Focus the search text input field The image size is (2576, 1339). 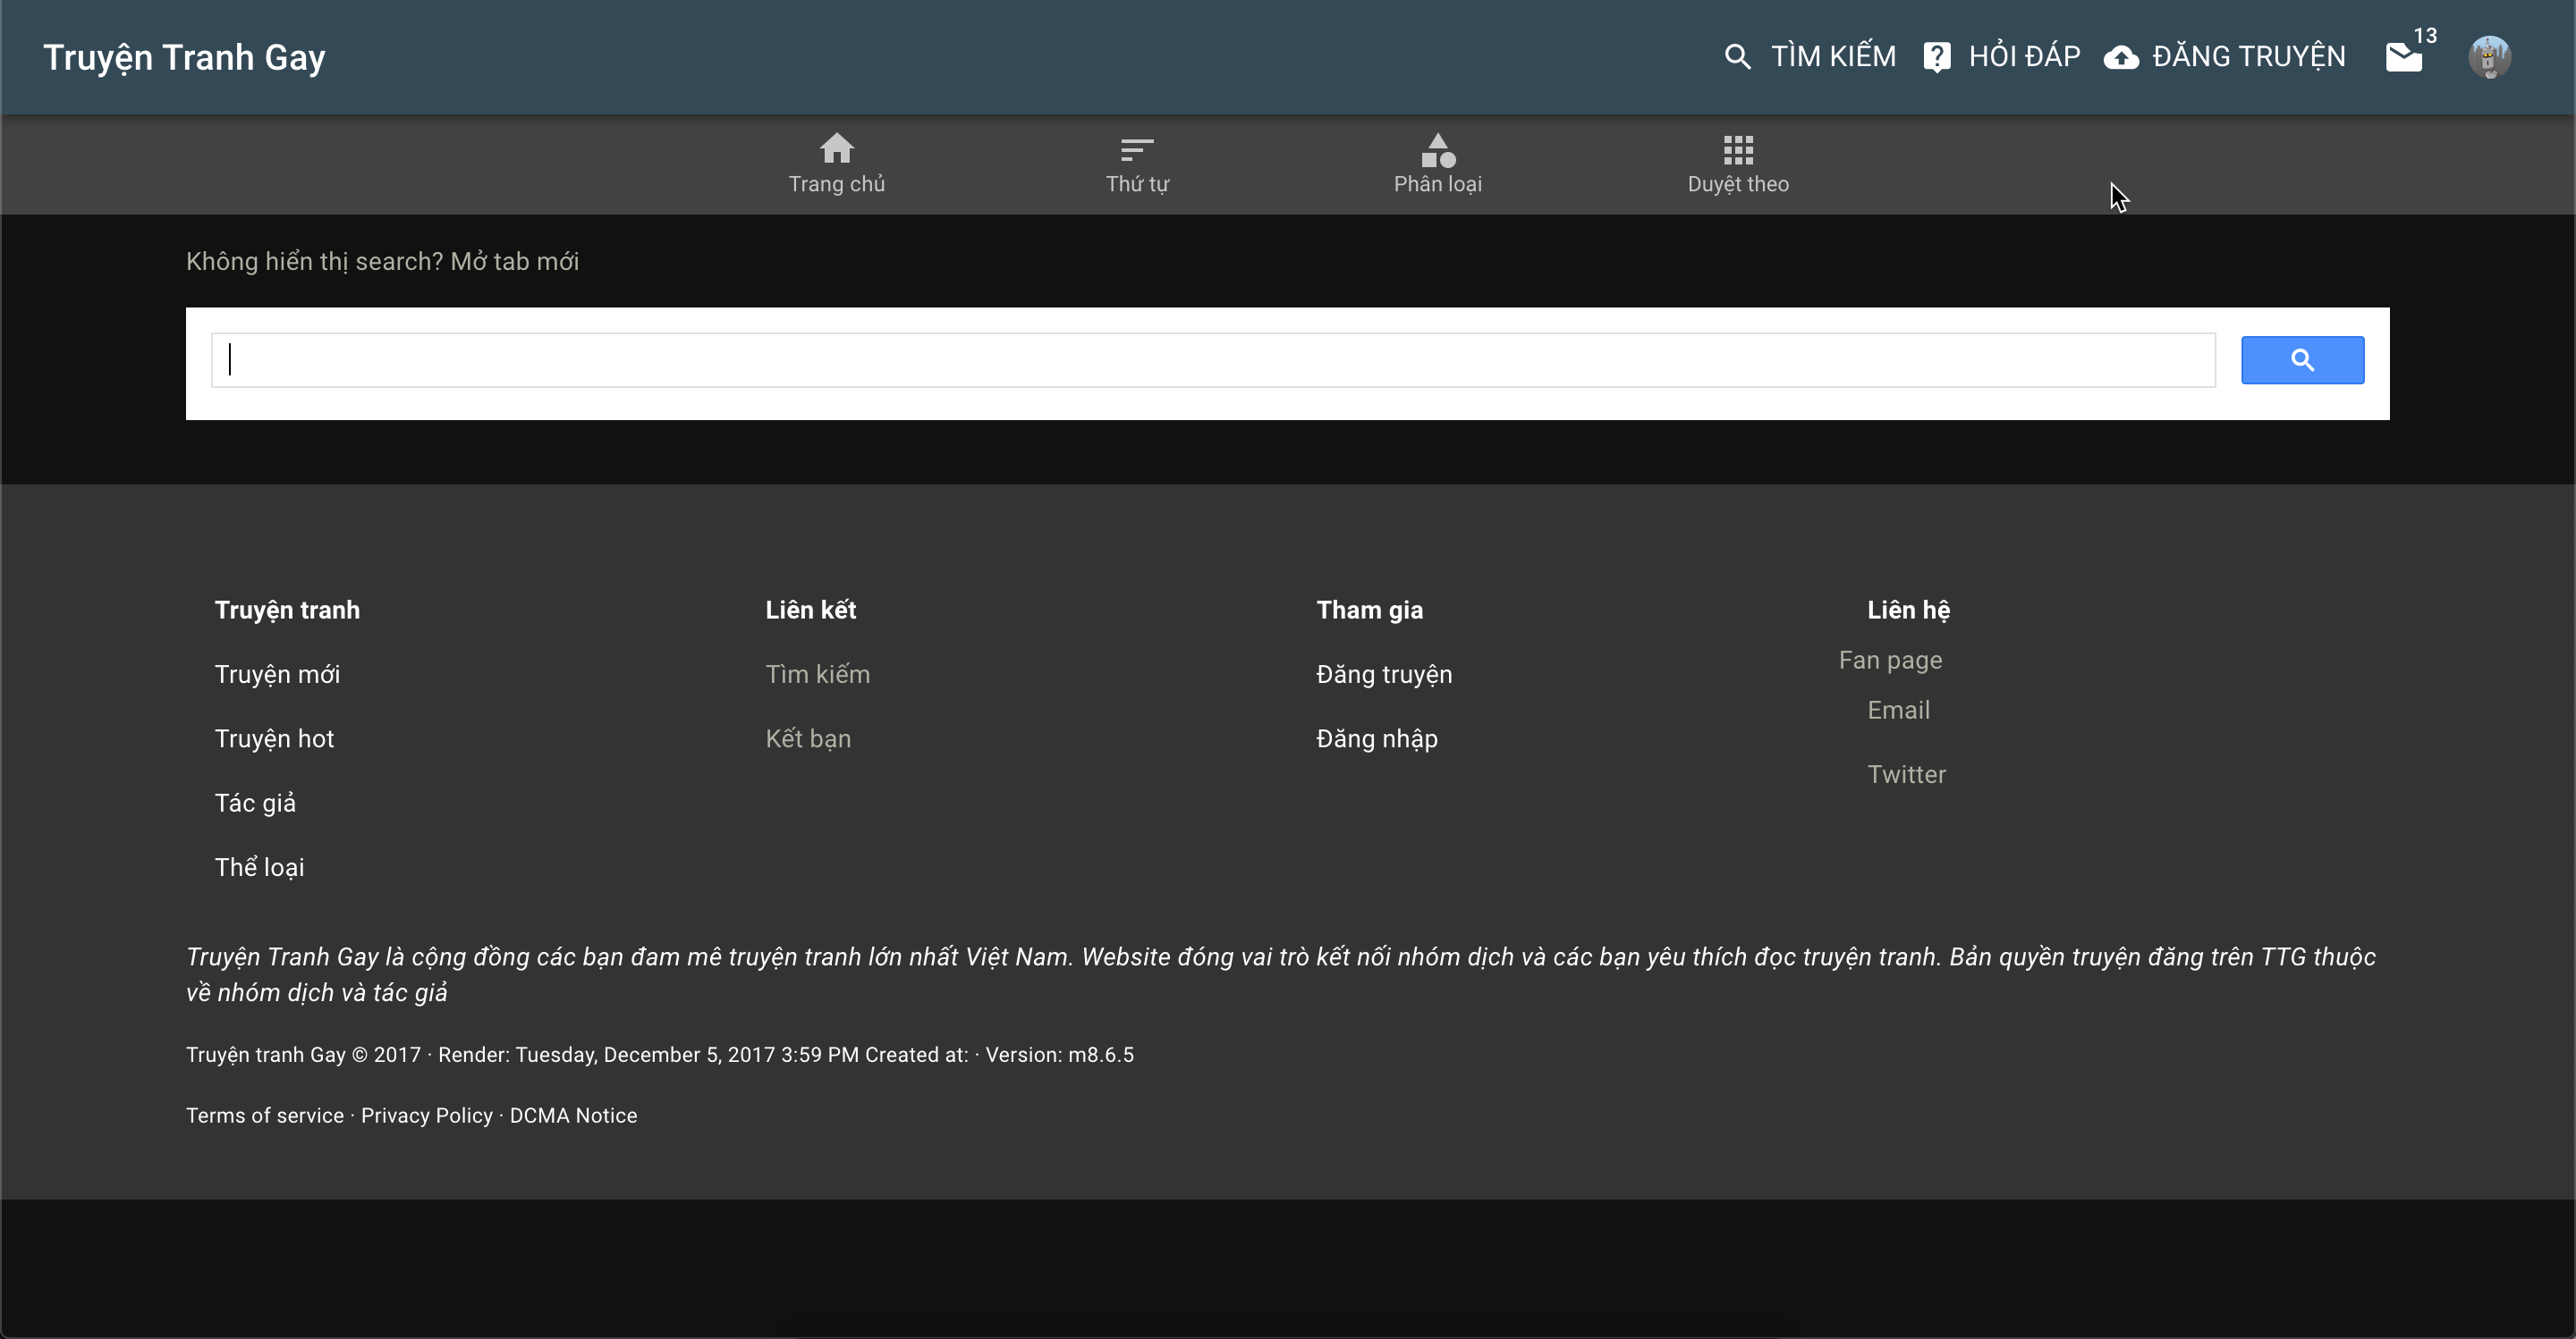1212,359
